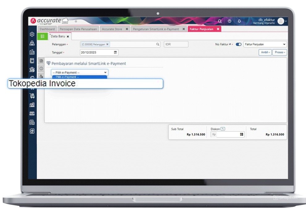Click the 'Pembayaran melalui SmartLink e-Payment' heading

(89, 63)
